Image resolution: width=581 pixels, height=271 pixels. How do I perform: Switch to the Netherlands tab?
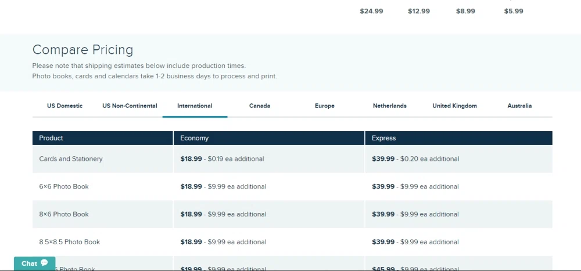click(x=389, y=106)
